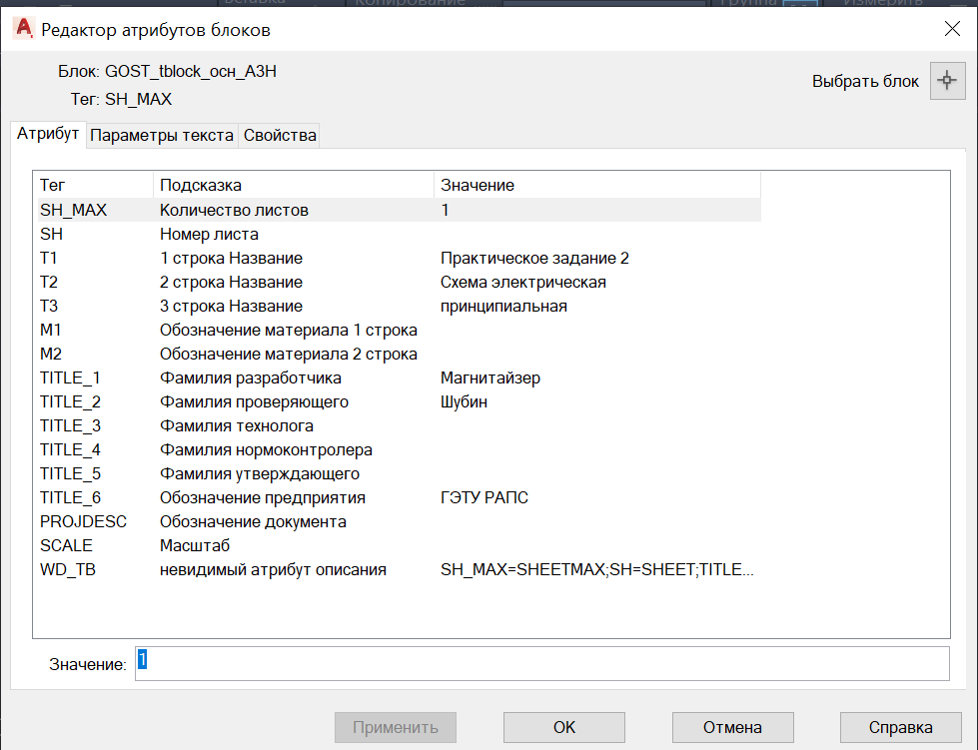Viewport: 978px width, 750px height.
Task: Click value 'Практическое задание 2'
Action: 534,258
